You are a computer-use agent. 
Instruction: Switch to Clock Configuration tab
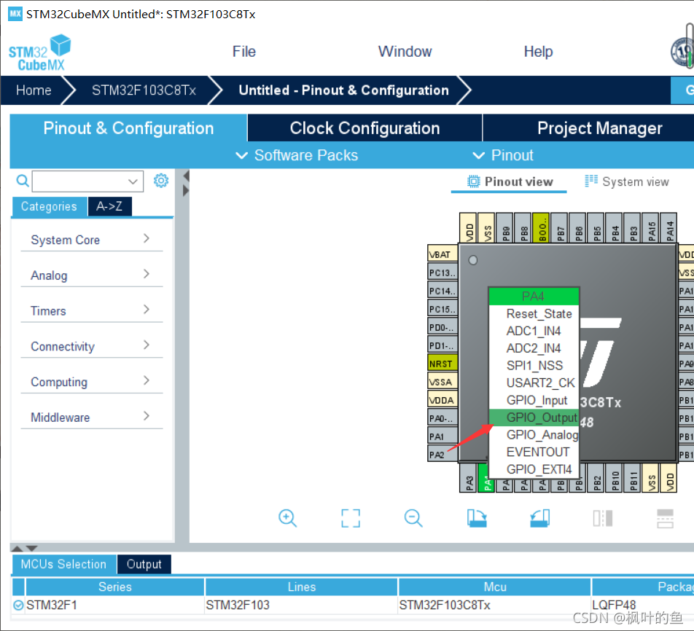(x=364, y=128)
